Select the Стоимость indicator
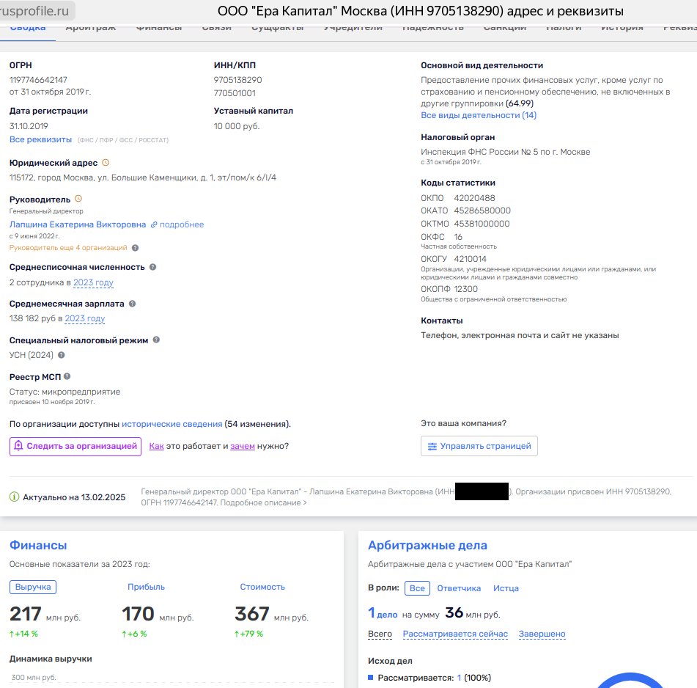 coord(262,587)
